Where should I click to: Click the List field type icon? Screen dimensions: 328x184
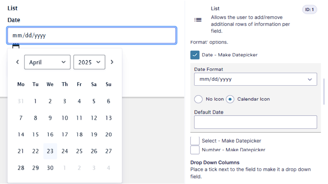pos(198,20)
